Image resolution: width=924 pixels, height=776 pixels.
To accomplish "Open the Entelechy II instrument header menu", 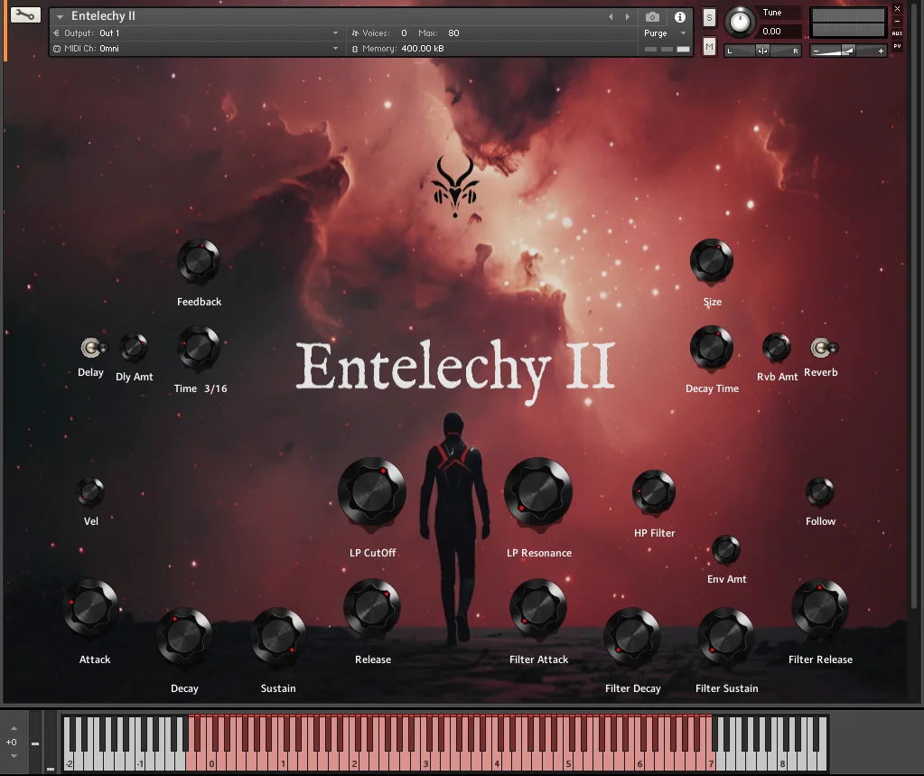I will (x=61, y=15).
